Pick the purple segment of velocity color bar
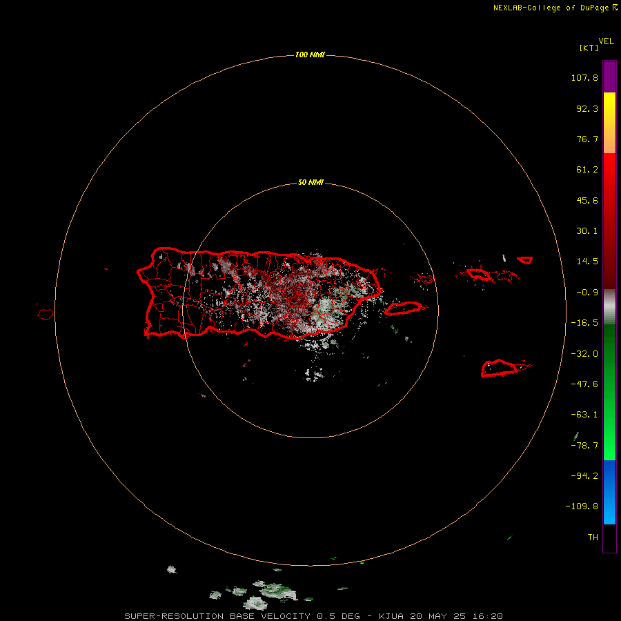 [x=609, y=77]
